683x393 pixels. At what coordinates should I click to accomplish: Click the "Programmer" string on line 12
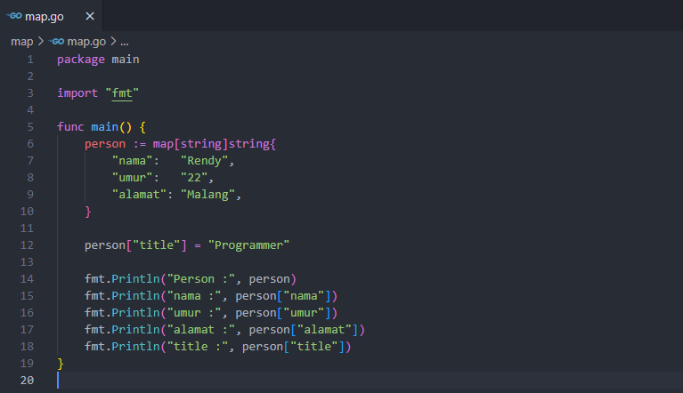(248, 245)
